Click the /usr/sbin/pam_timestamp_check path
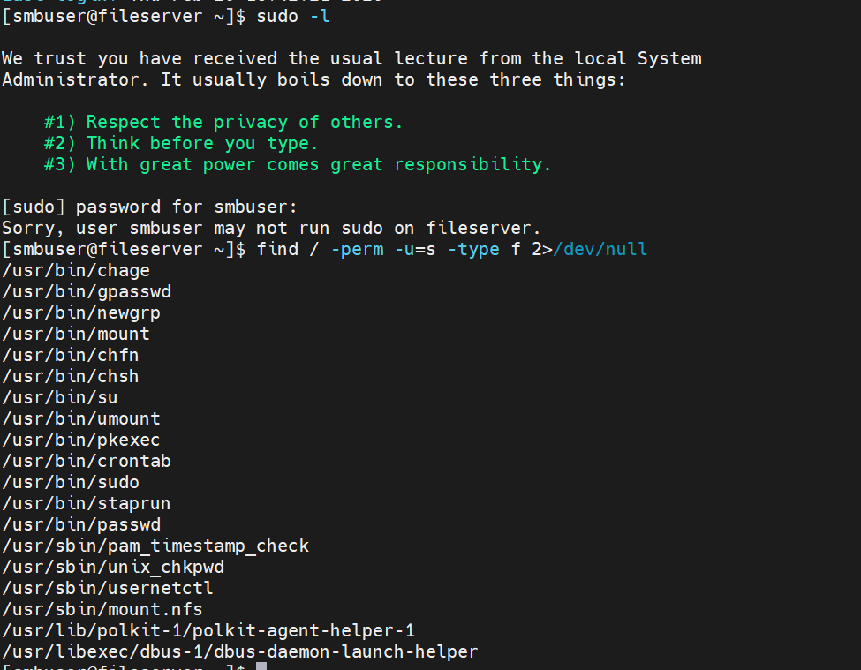The height and width of the screenshot is (670, 861). point(155,546)
